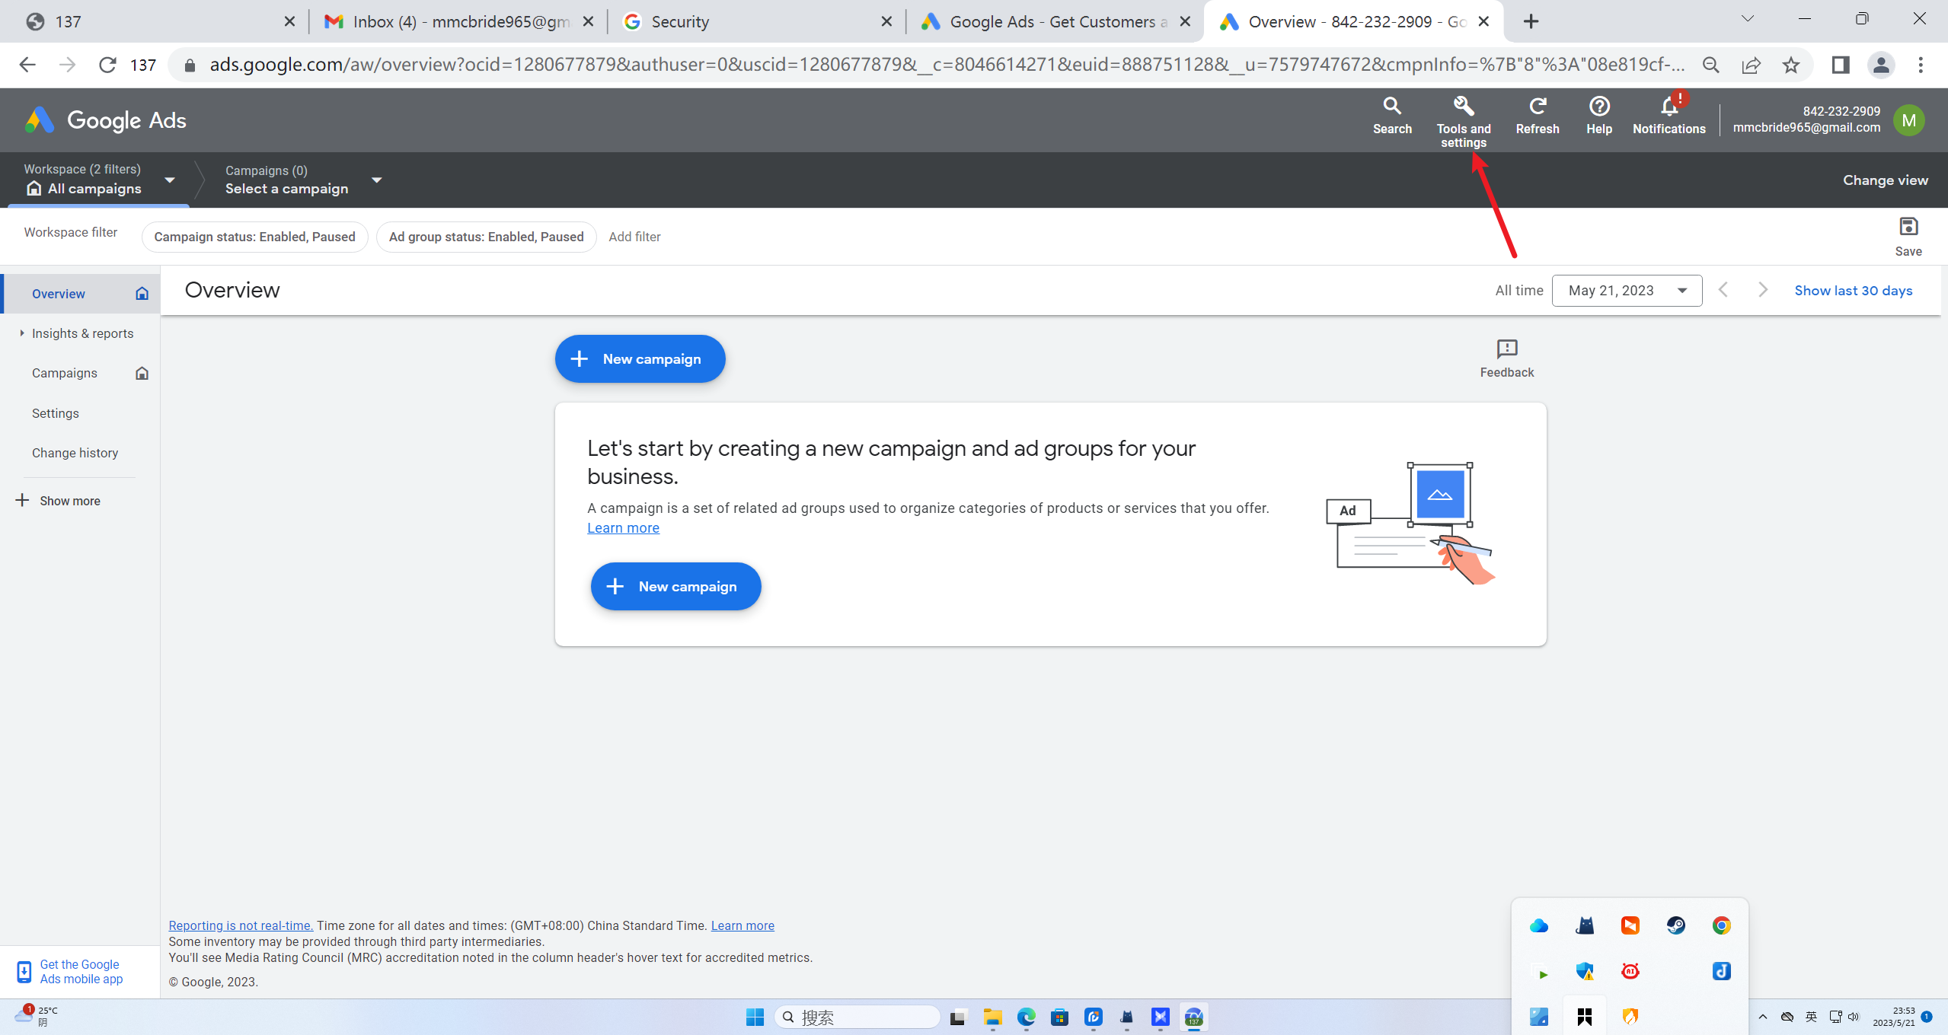
Task: Click the Refresh icon in header
Action: 1537,107
